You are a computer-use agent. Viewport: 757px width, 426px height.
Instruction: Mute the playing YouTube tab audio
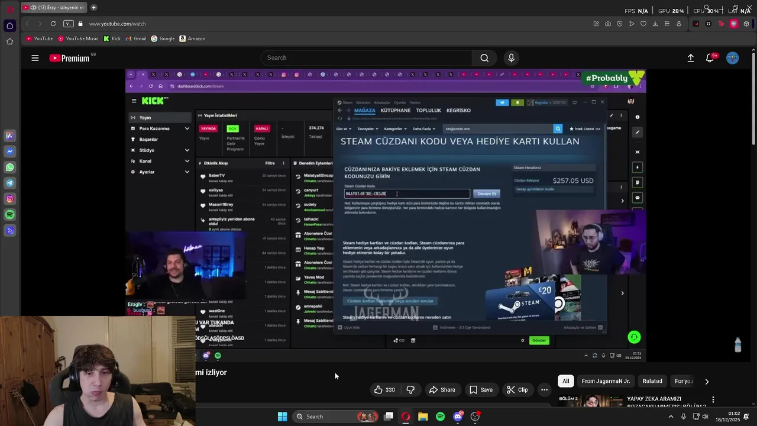tap(33, 8)
